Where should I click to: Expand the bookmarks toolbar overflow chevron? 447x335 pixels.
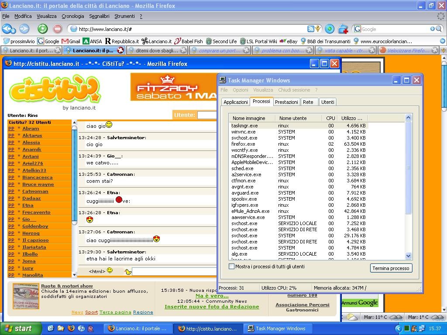pyautogui.click(x=442, y=41)
